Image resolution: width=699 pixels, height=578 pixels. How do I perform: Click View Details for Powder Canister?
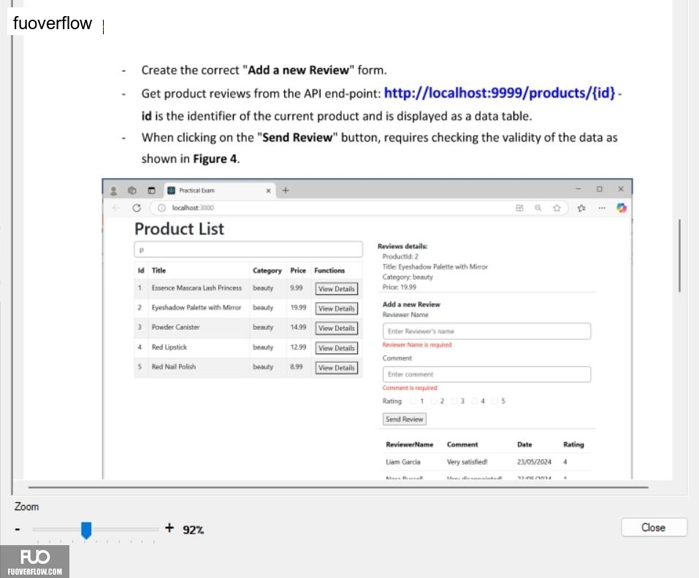point(337,328)
